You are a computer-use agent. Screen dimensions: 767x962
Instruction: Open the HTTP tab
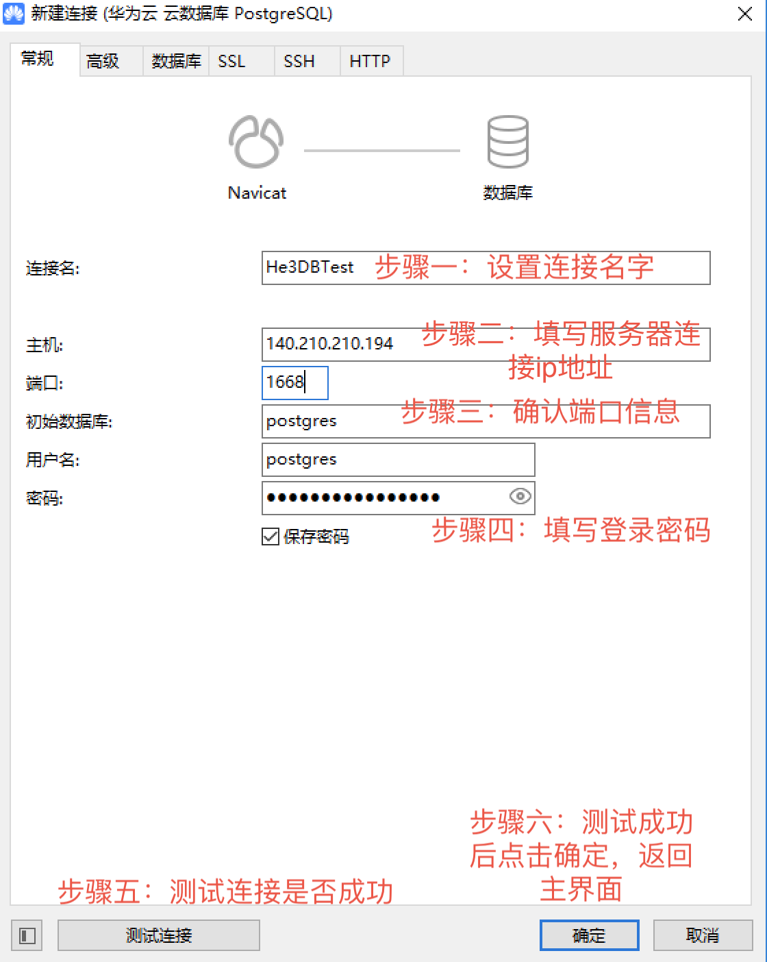370,61
